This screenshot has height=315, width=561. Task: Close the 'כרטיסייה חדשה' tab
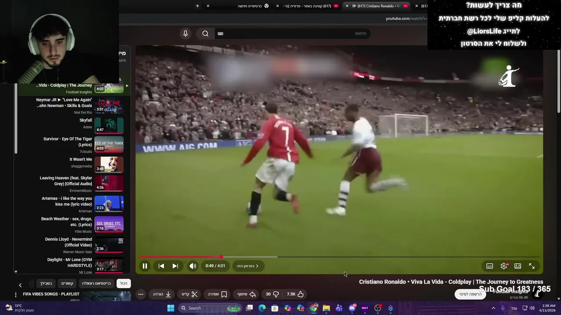coord(208,6)
